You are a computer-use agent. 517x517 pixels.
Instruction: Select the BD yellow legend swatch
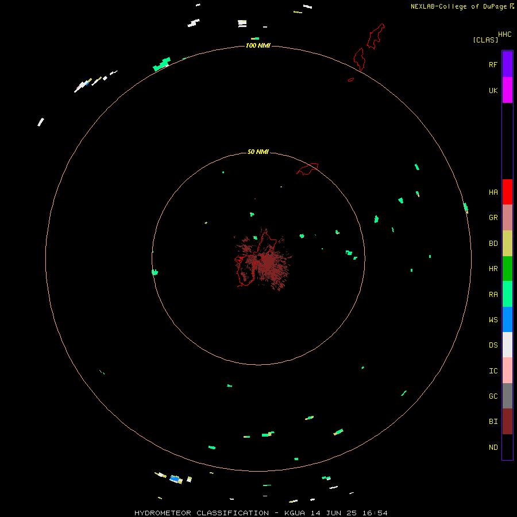pos(507,244)
